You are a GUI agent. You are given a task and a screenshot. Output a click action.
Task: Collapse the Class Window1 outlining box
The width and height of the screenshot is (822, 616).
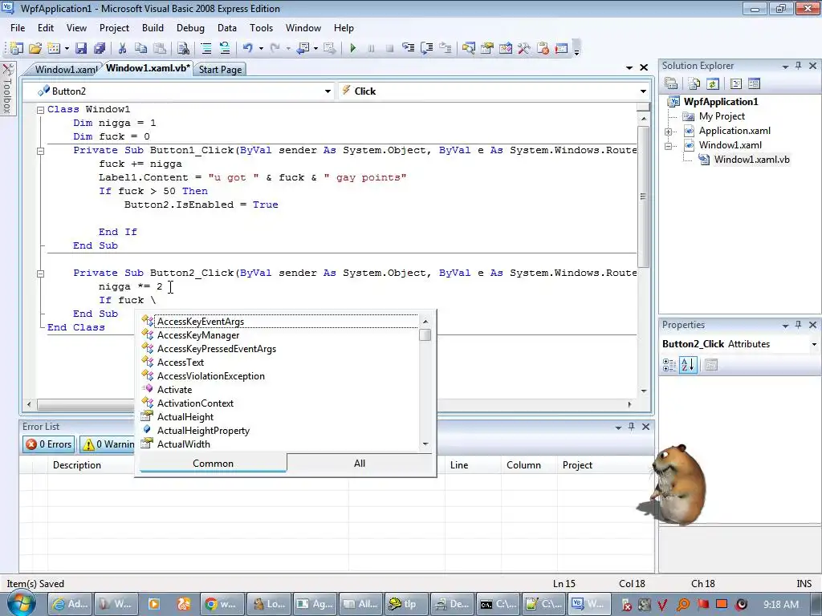tap(40, 109)
